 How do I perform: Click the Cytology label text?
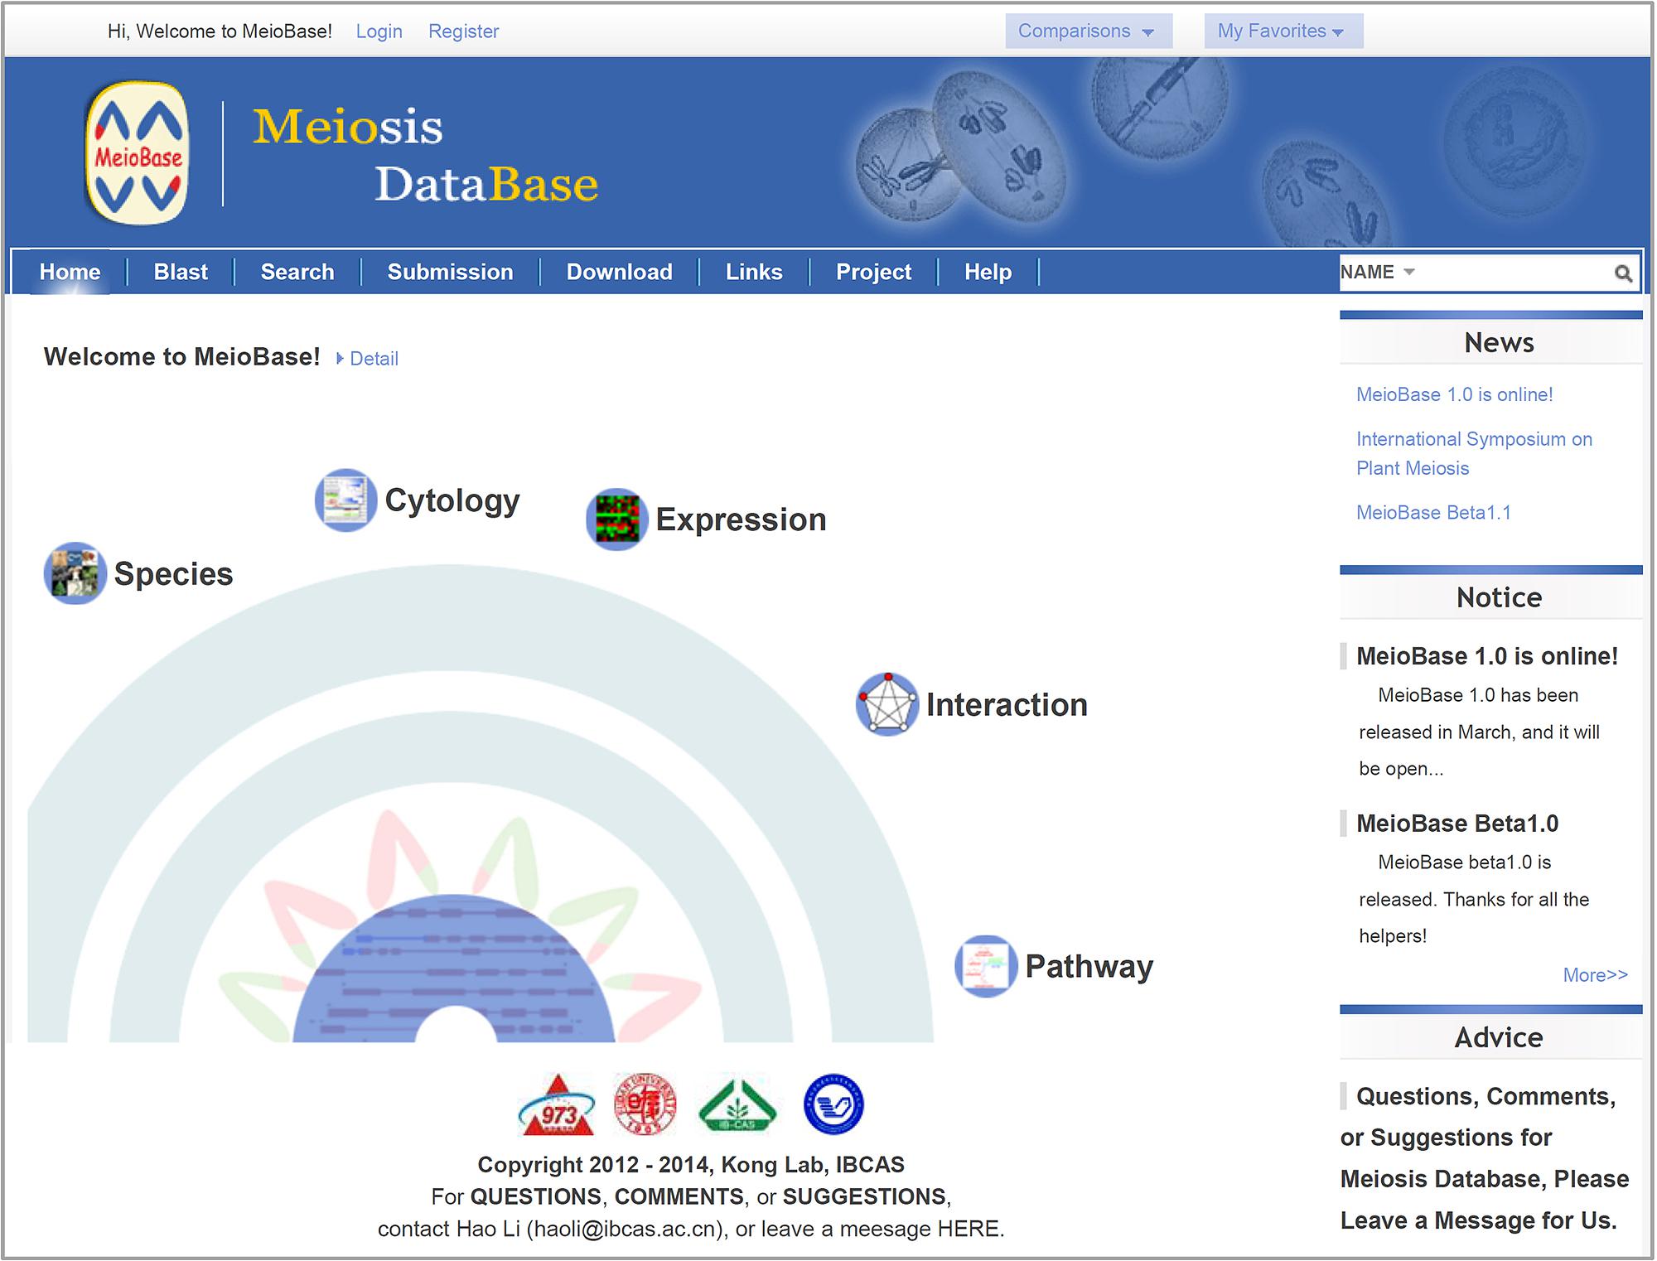[452, 501]
